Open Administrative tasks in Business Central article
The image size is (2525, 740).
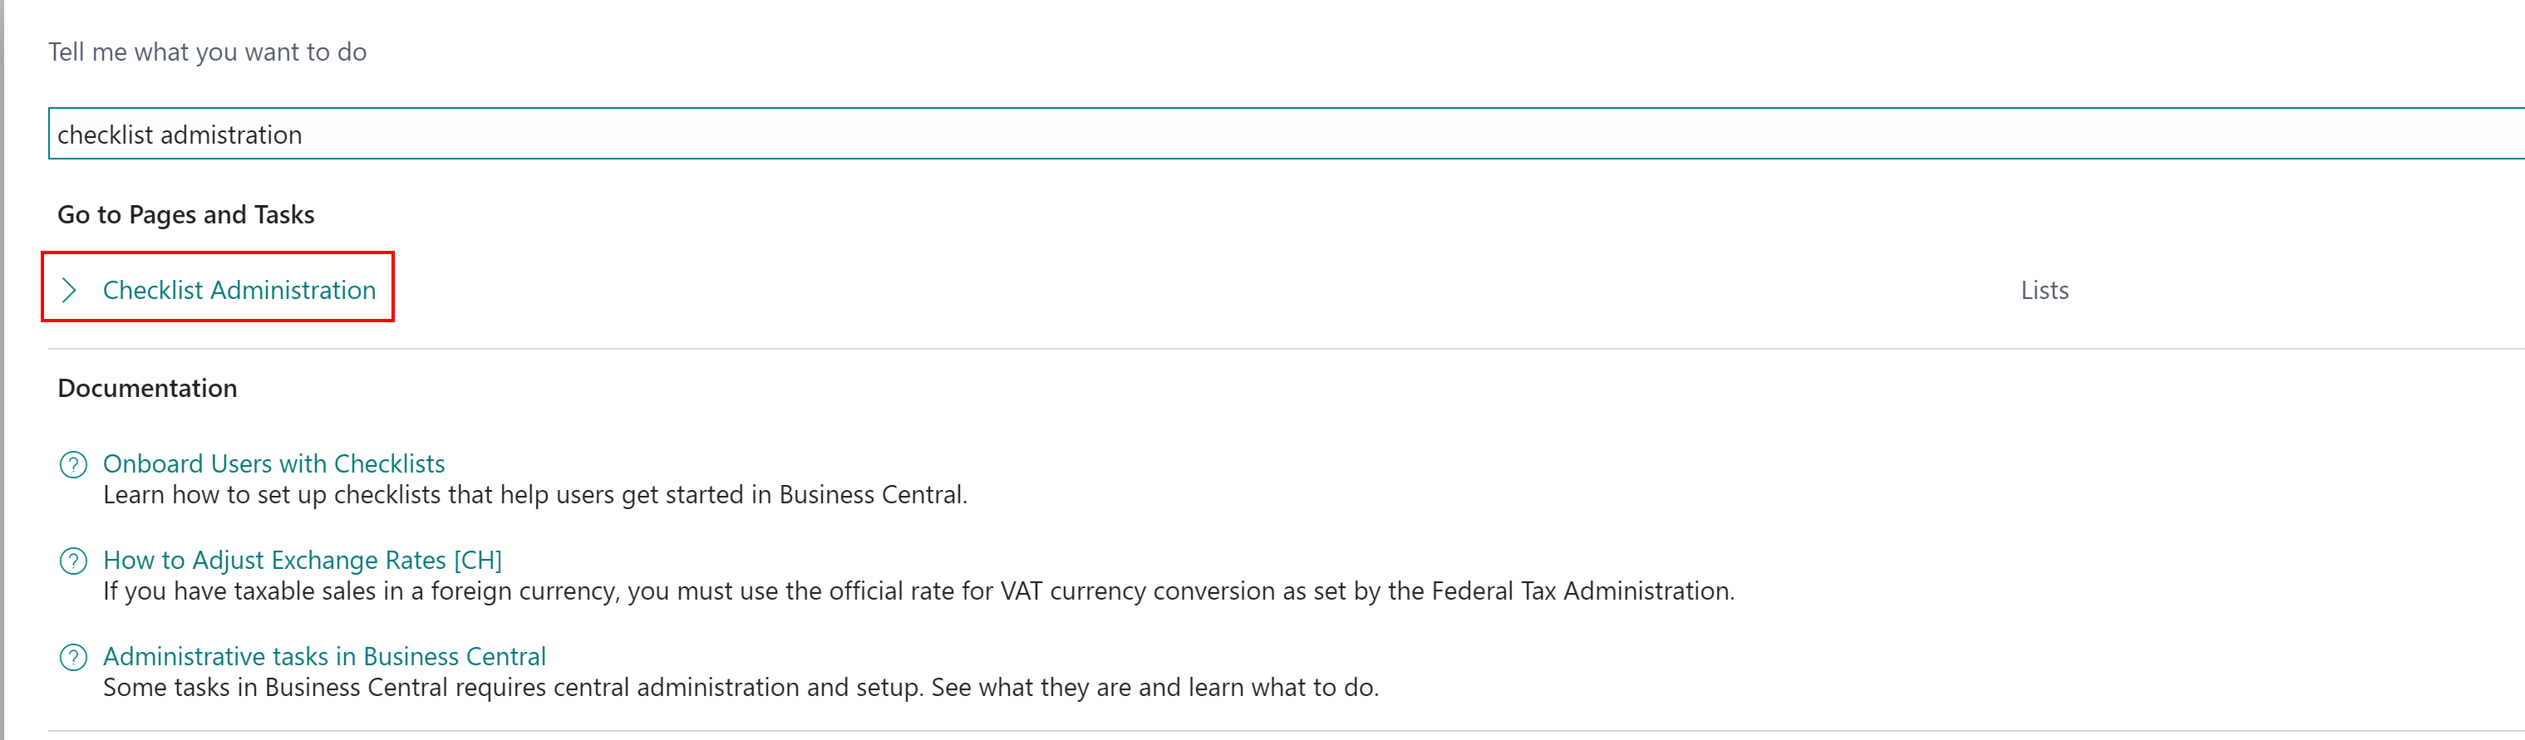click(323, 656)
